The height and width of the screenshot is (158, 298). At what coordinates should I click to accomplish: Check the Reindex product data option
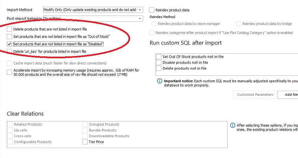(x=152, y=10)
